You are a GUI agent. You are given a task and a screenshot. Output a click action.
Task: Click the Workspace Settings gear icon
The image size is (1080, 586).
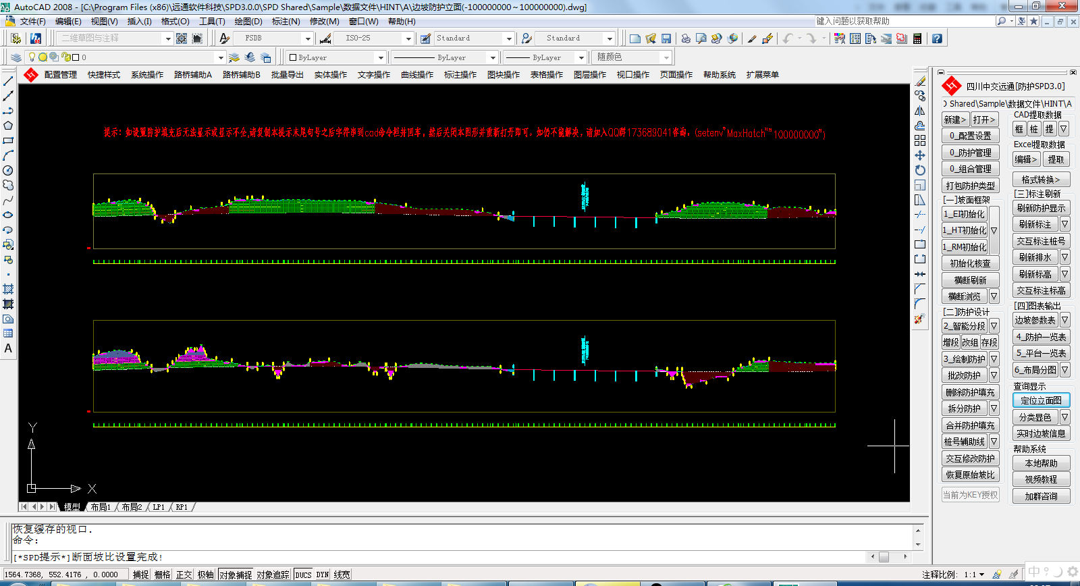click(182, 38)
